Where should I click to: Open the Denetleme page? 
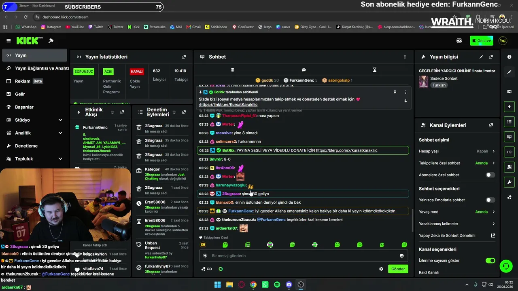tap(34, 146)
